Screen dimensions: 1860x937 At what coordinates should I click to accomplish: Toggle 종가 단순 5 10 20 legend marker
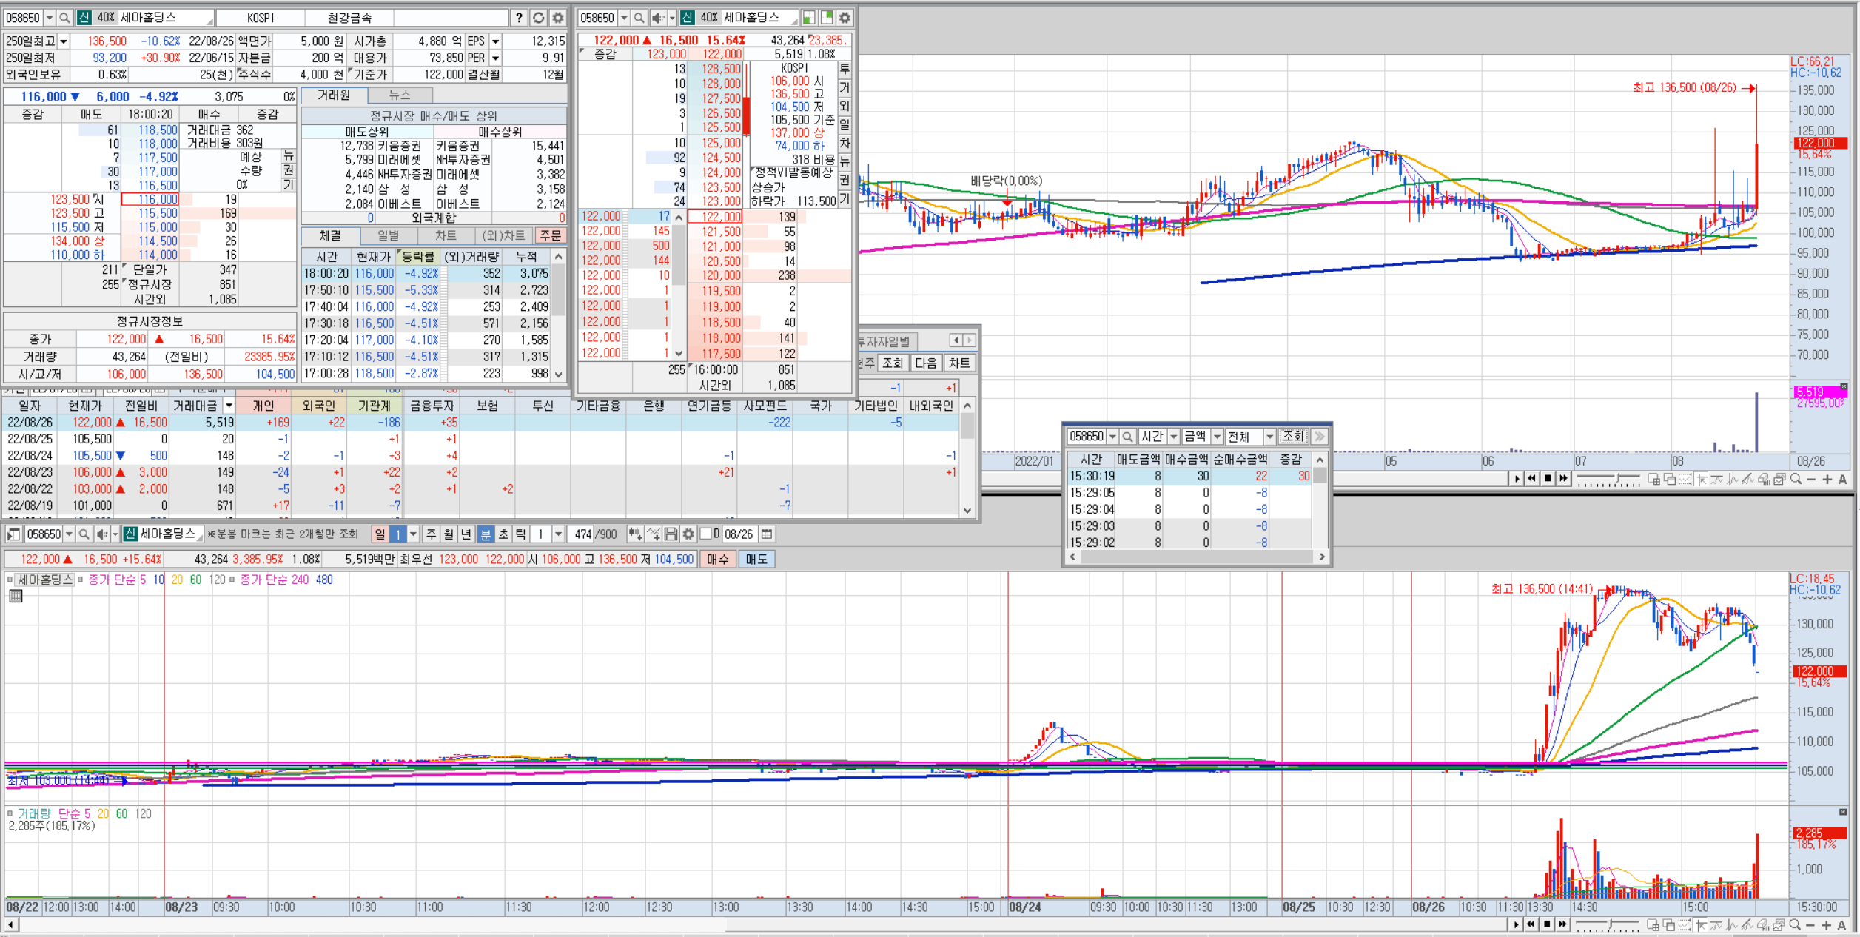point(81,580)
